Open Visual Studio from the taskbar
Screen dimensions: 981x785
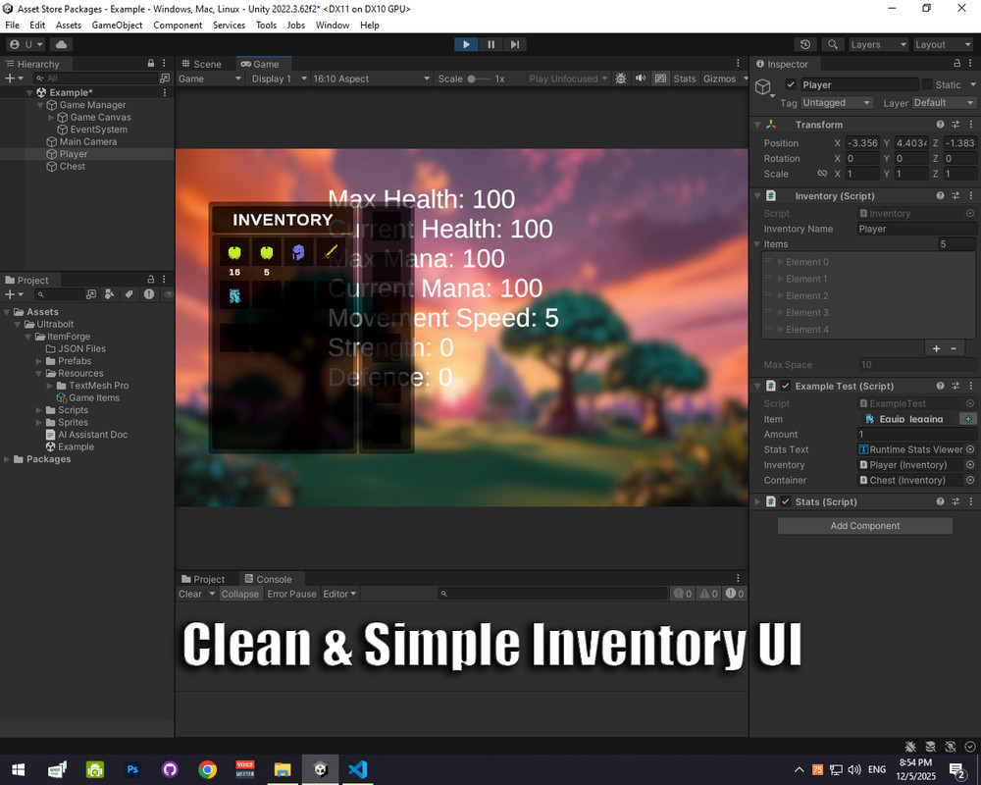[x=357, y=769]
